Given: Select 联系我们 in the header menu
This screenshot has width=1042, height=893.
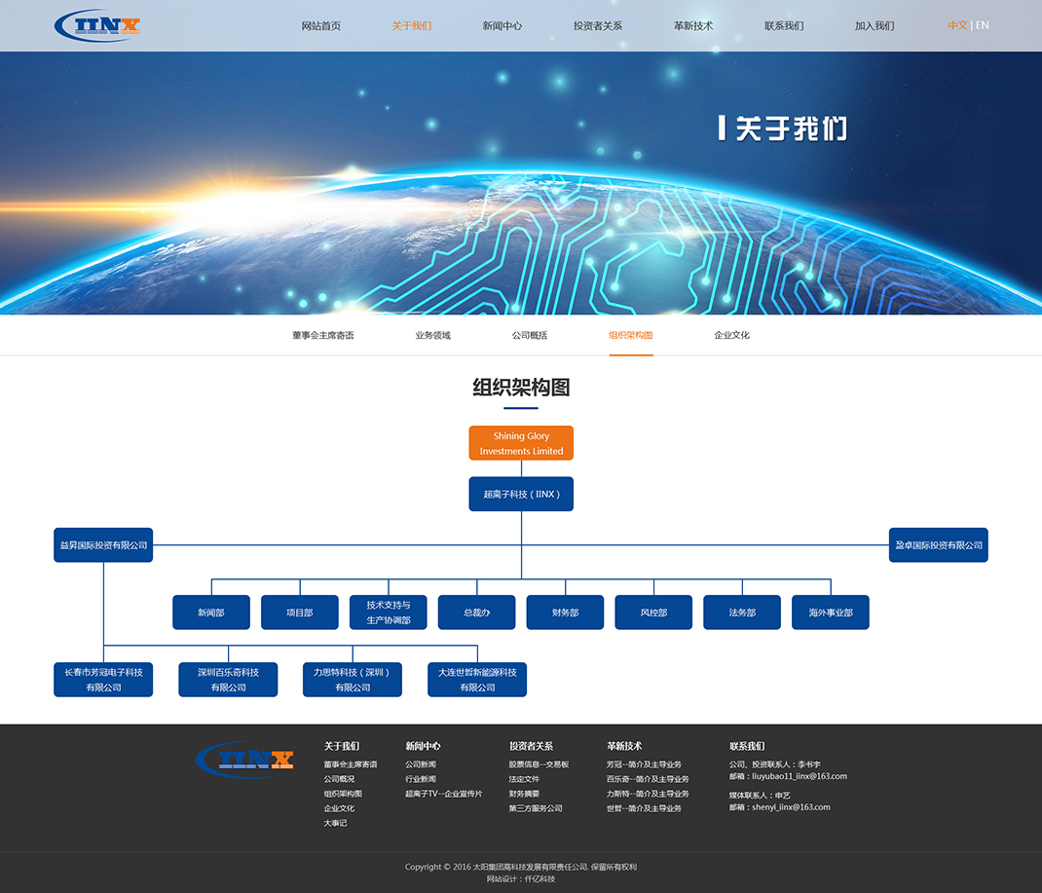Looking at the screenshot, I should (783, 26).
